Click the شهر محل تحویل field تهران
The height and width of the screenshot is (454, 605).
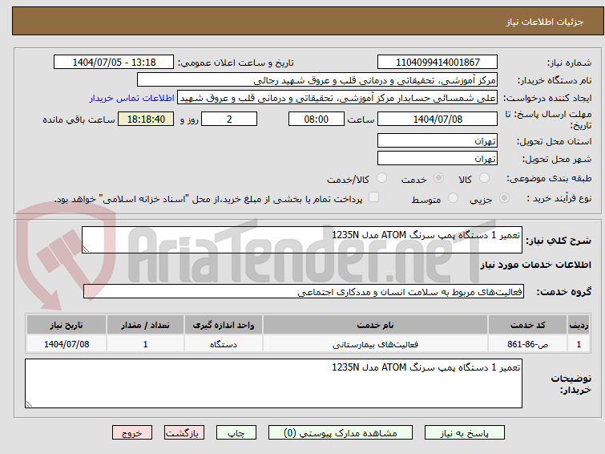coord(438,158)
